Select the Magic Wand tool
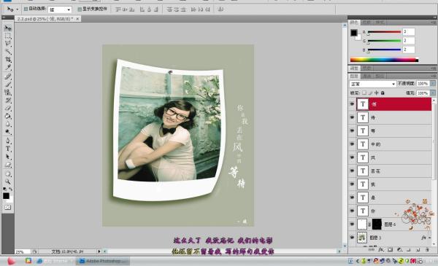438x266 pixels. (x=7, y=52)
